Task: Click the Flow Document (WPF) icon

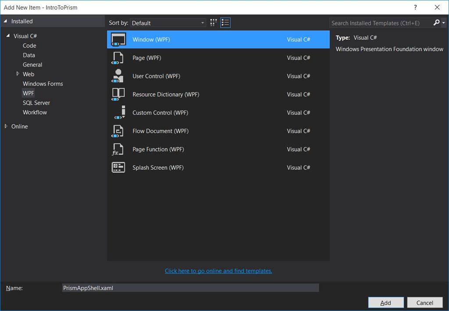Action: click(x=118, y=131)
